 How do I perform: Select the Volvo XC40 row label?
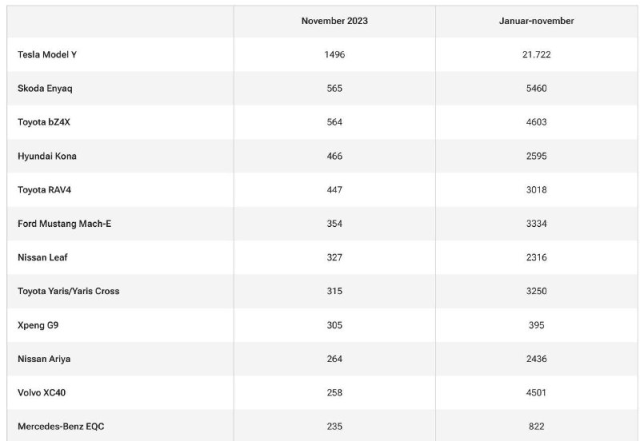tap(42, 393)
